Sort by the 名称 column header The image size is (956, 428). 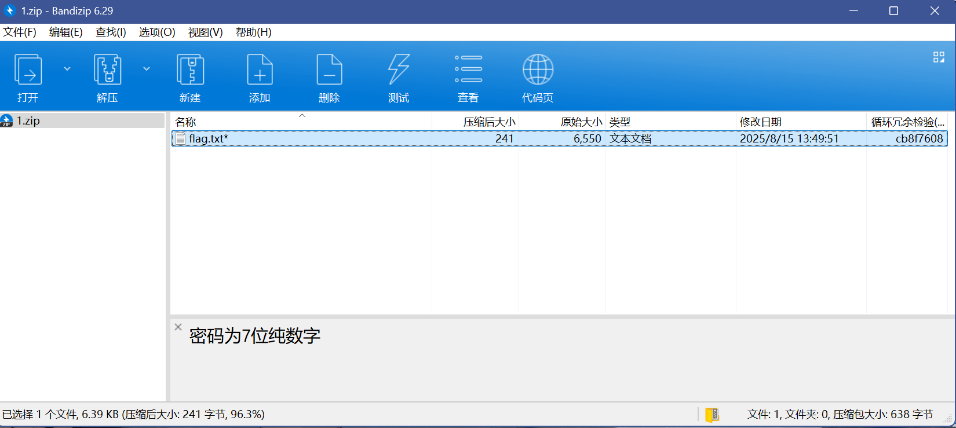pyautogui.click(x=185, y=122)
